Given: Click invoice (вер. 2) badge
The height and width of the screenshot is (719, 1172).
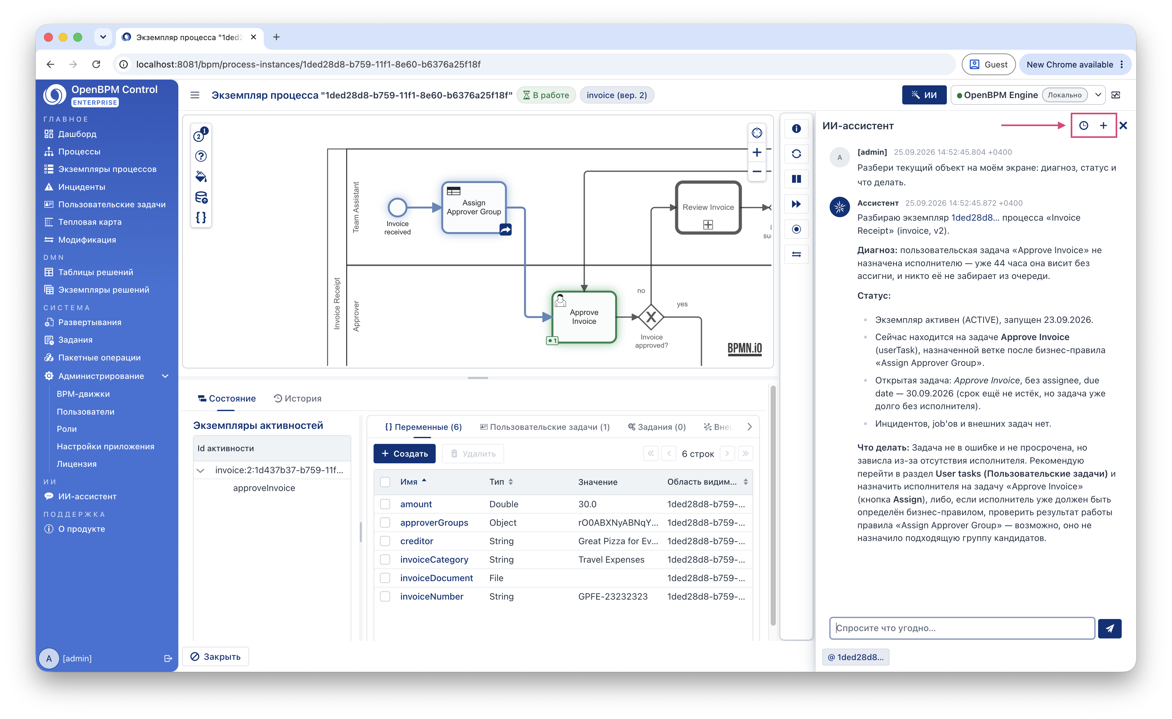Looking at the screenshot, I should point(617,95).
